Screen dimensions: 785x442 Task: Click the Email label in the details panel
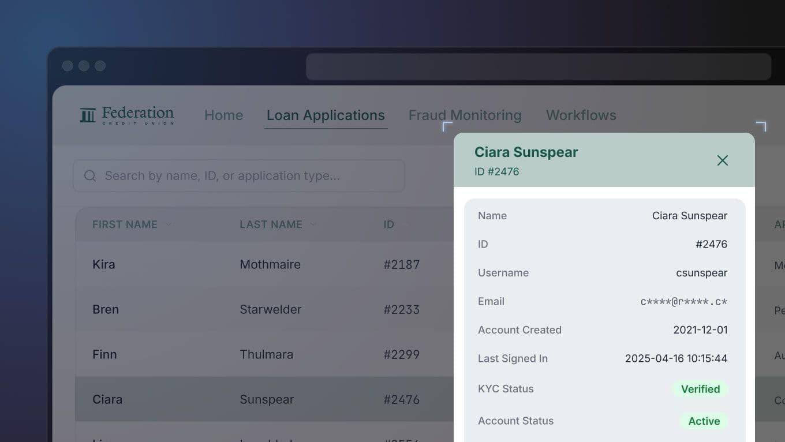[491, 301]
